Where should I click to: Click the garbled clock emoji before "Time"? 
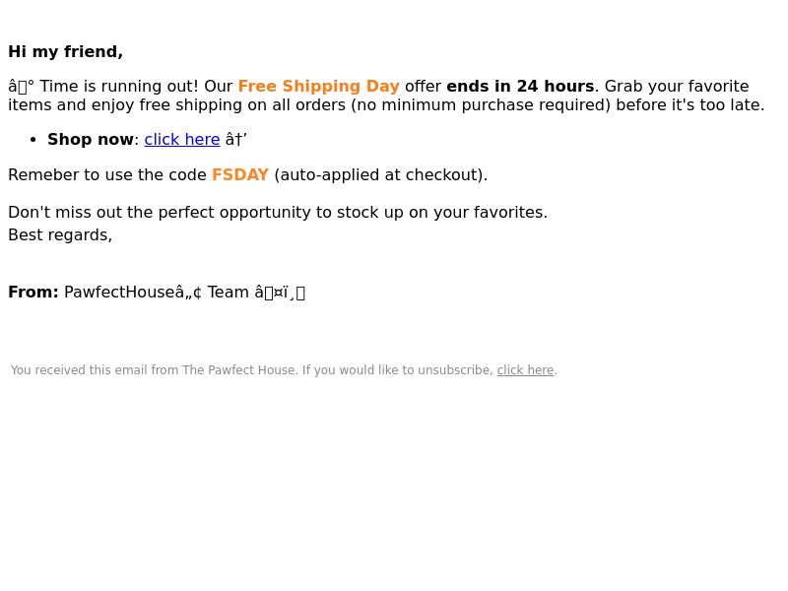coord(21,87)
